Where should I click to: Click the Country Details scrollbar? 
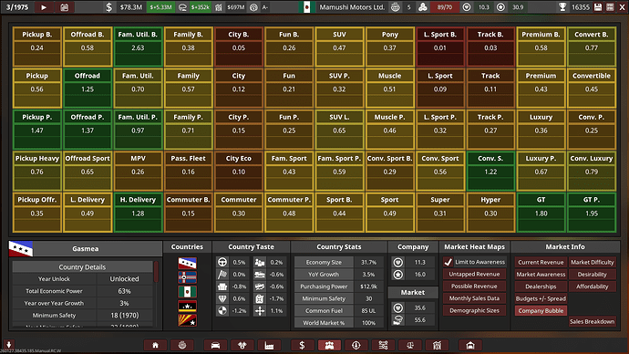pos(156,272)
